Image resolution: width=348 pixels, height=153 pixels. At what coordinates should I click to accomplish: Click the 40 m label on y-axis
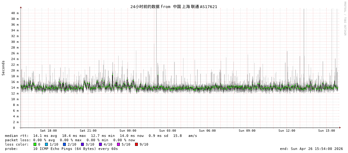point(15,13)
